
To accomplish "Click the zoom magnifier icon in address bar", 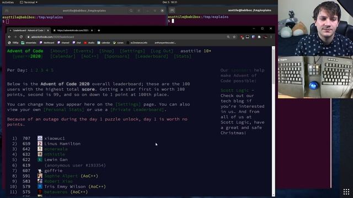I will [x=228, y=37].
